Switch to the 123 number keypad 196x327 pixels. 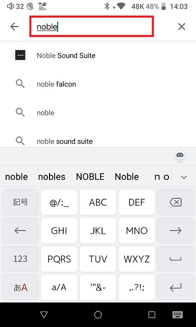[20, 259]
